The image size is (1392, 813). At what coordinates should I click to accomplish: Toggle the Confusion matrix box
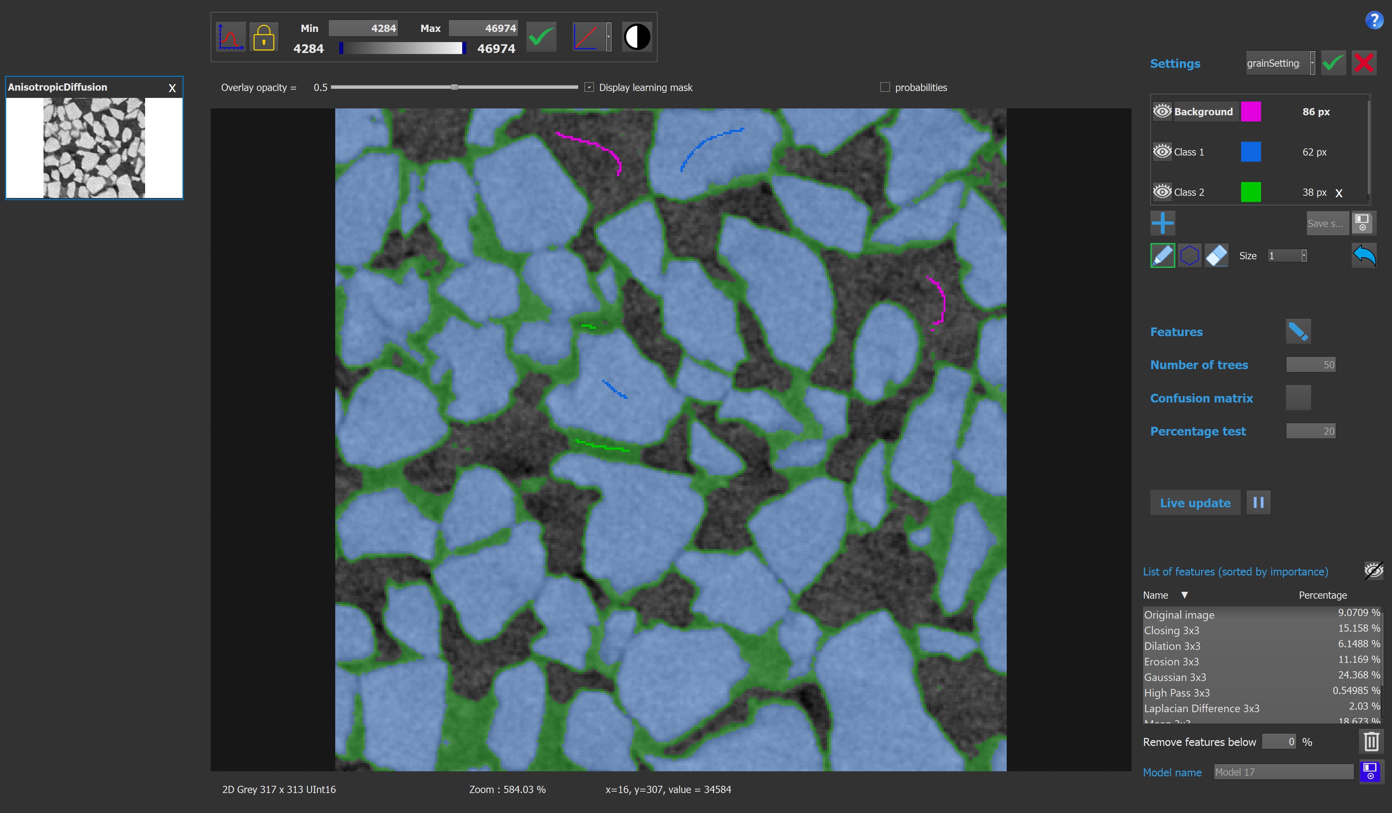coord(1298,398)
